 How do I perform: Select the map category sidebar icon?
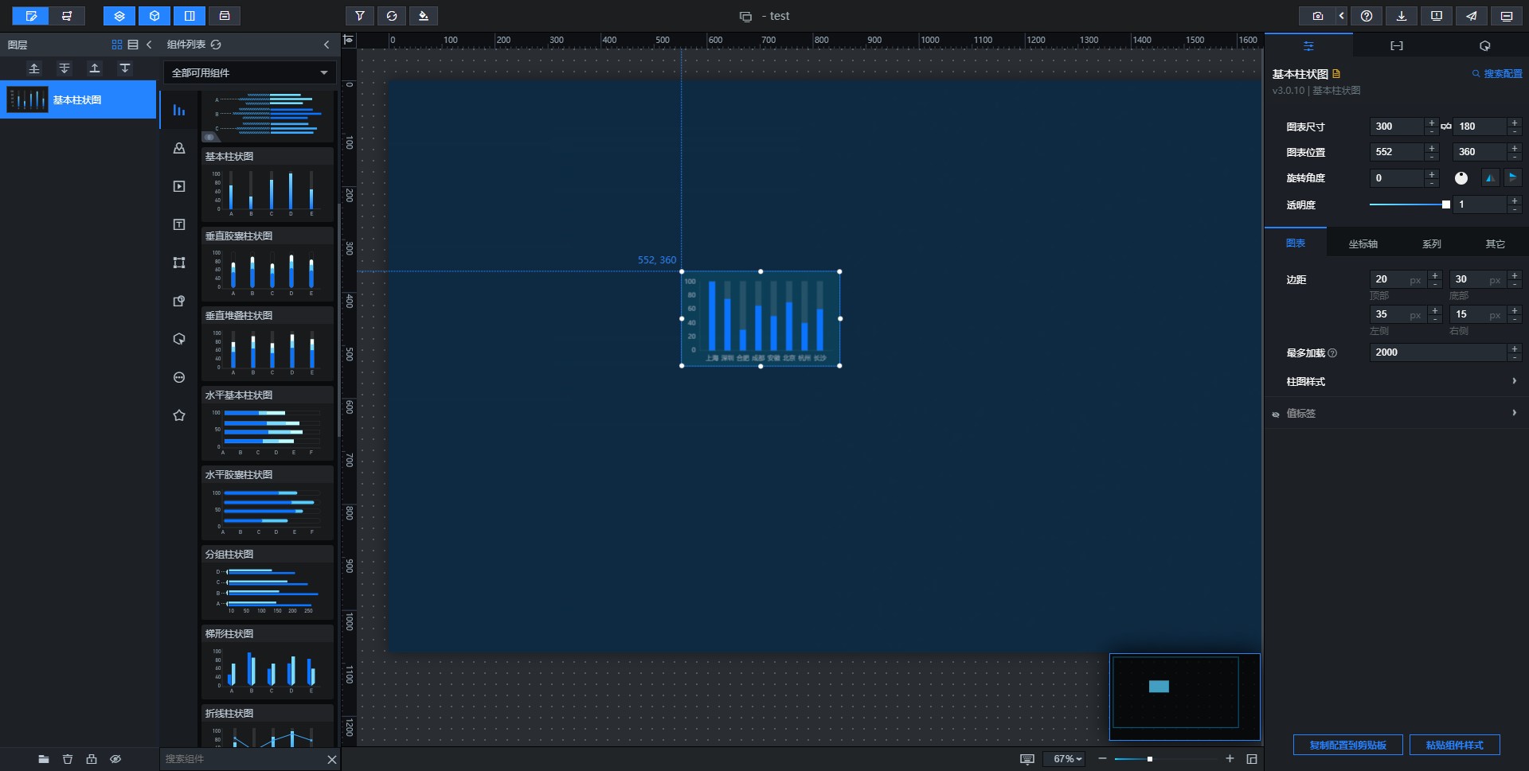pos(179,149)
